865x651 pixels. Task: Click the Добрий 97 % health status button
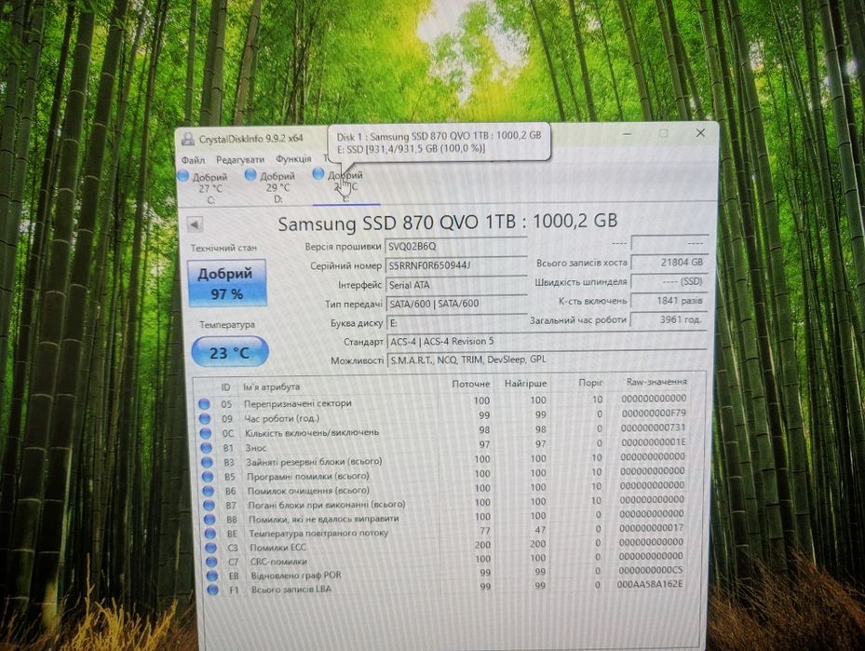(227, 283)
